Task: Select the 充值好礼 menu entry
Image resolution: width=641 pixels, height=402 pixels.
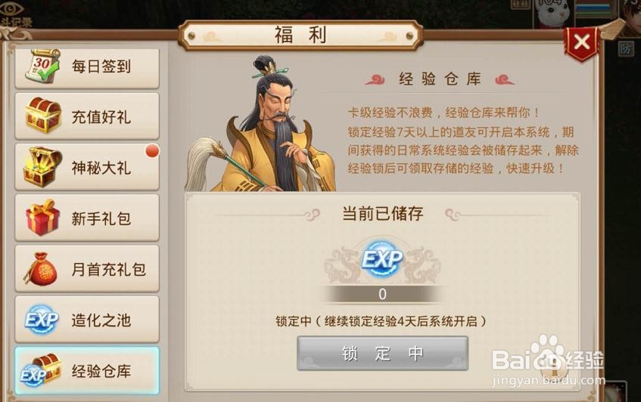Action: click(87, 116)
